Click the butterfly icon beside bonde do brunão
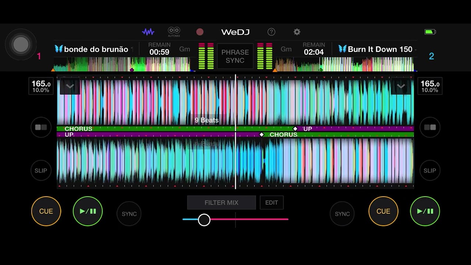471x265 pixels. [x=59, y=49]
